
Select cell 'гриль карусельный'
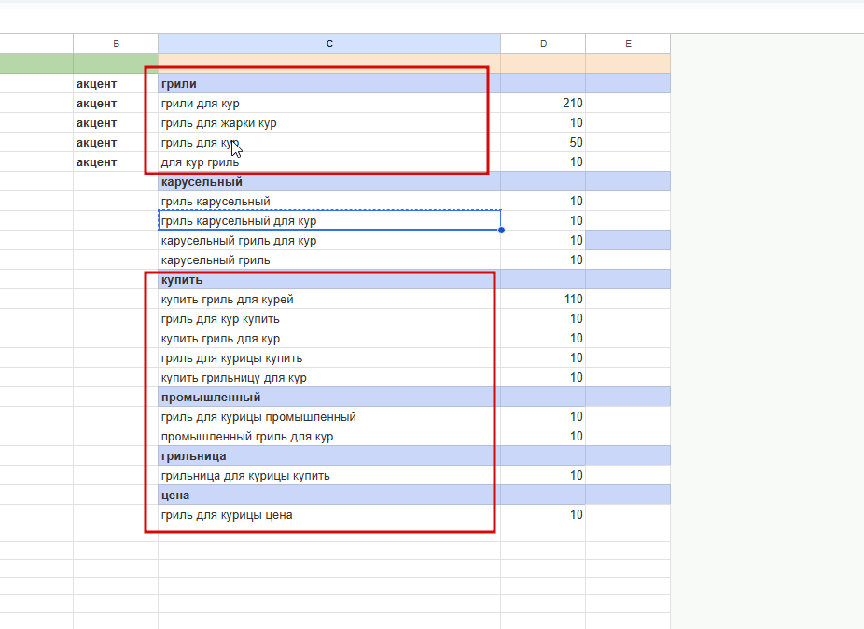[329, 202]
